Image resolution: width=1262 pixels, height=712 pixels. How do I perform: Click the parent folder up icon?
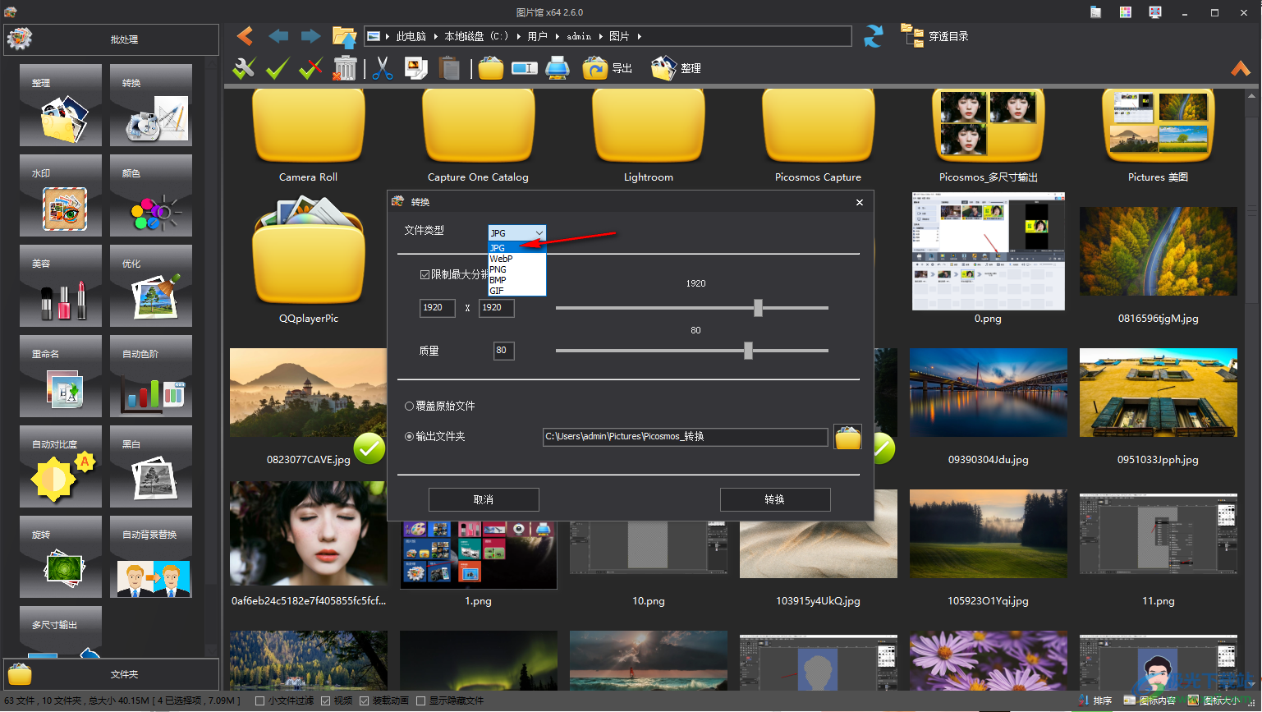[344, 36]
